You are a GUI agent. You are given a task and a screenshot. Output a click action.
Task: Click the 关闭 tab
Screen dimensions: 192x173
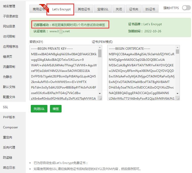click(x=119, y=9)
